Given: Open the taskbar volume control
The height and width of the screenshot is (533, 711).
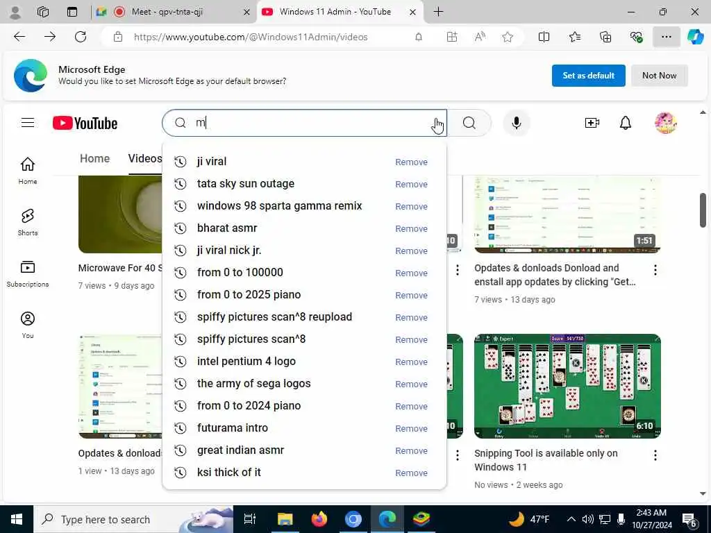Looking at the screenshot, I should click(587, 519).
